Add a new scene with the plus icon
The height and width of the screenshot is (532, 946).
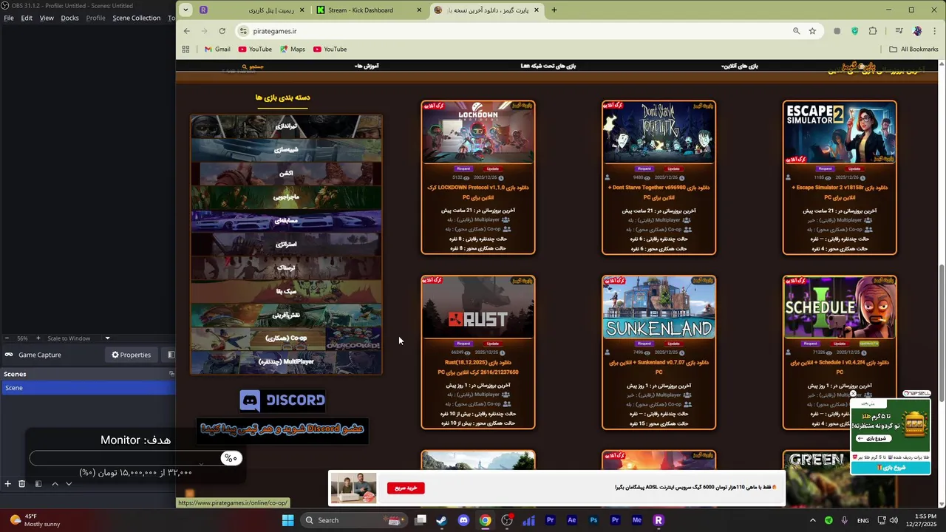coord(7,484)
